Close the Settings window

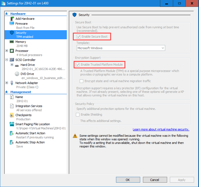(x=192, y=3)
